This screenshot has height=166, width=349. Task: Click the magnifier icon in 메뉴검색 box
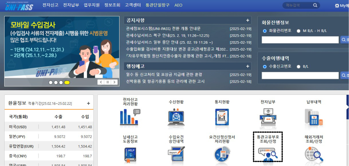[315, 5]
